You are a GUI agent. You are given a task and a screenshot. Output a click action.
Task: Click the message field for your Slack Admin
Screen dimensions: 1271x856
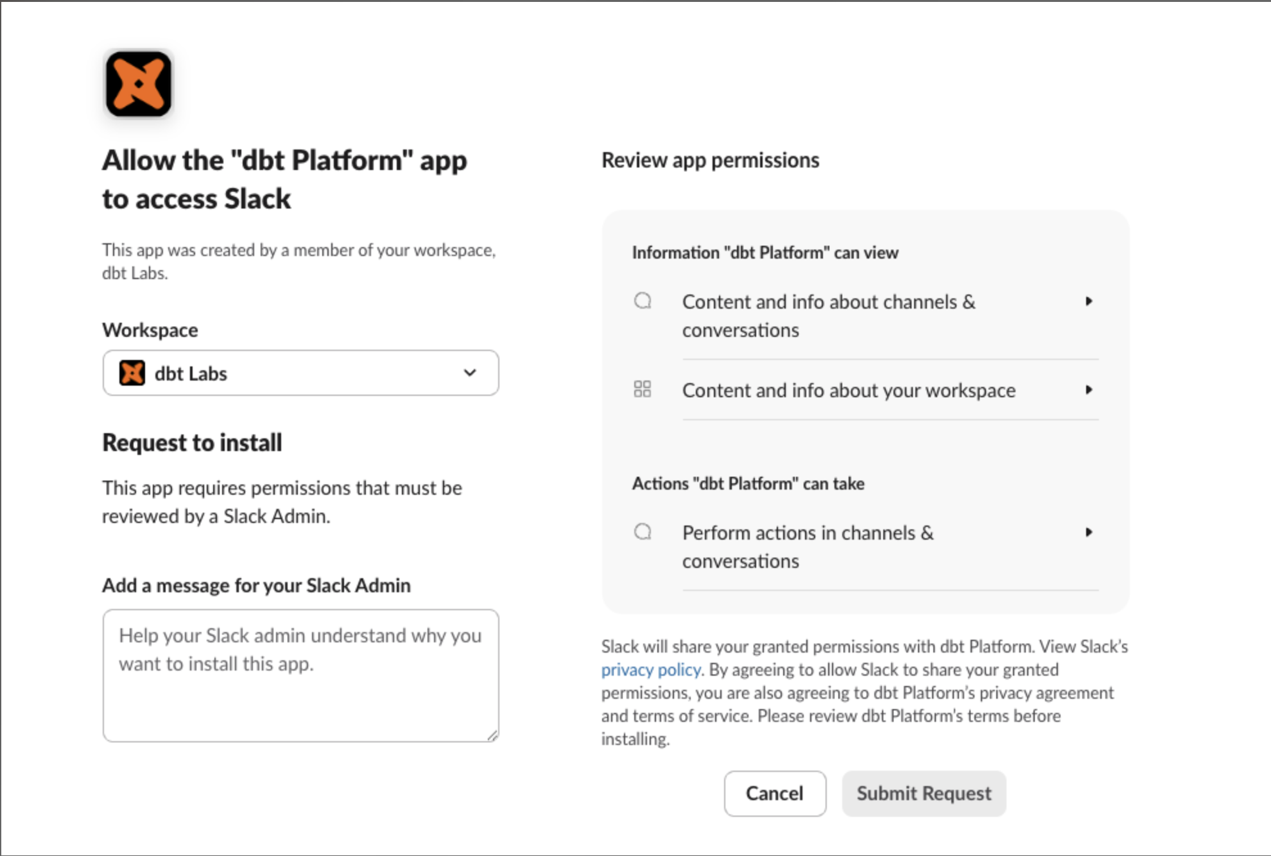[x=300, y=674]
